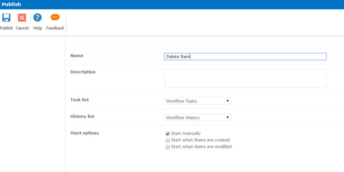This screenshot has width=344, height=172.
Task: Click the Help text label in toolbar
Action: coord(38,28)
